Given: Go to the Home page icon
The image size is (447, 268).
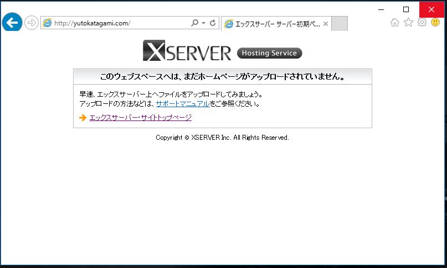Looking at the screenshot, I should (395, 23).
